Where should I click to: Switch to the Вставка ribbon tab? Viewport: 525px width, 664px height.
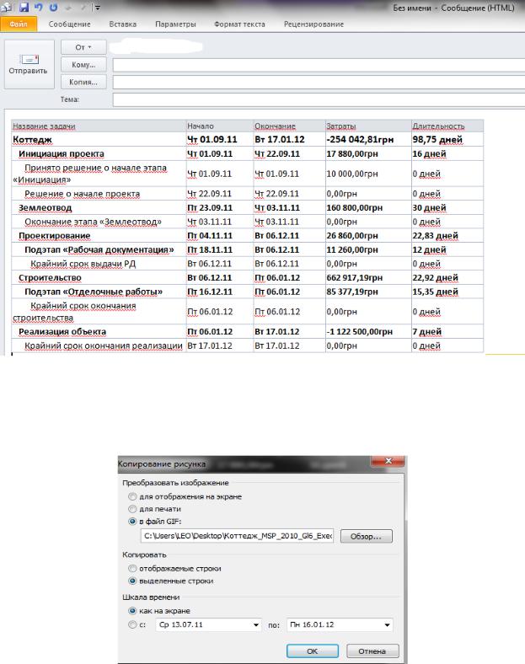(123, 24)
